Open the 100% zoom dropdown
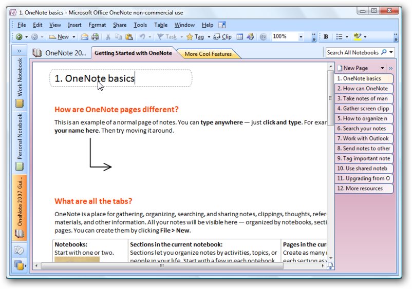The height and width of the screenshot is (289, 412). pos(301,37)
